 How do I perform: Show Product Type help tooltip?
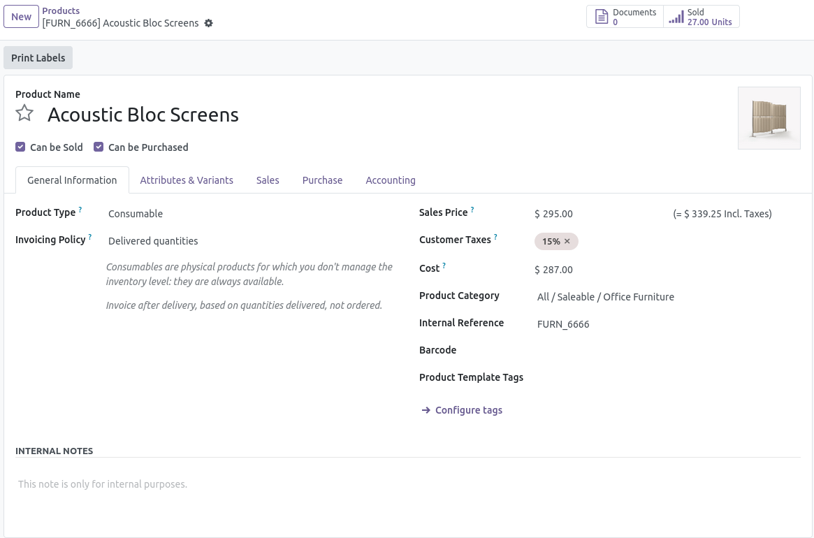click(80, 210)
